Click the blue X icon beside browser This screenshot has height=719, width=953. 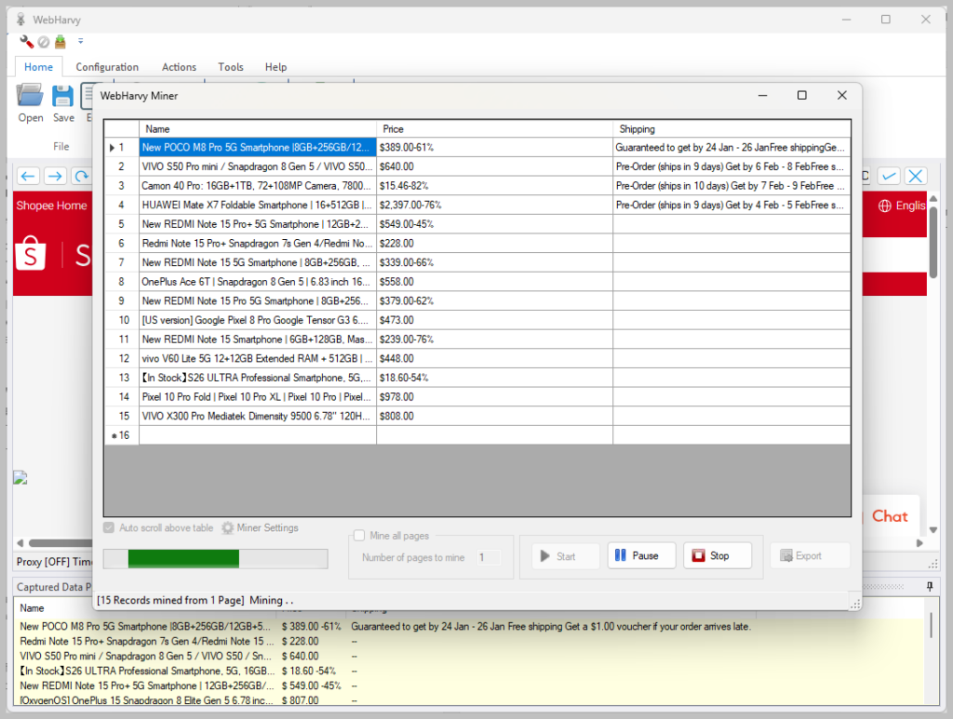[x=916, y=176]
